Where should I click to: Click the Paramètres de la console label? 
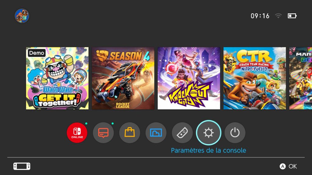(x=208, y=150)
